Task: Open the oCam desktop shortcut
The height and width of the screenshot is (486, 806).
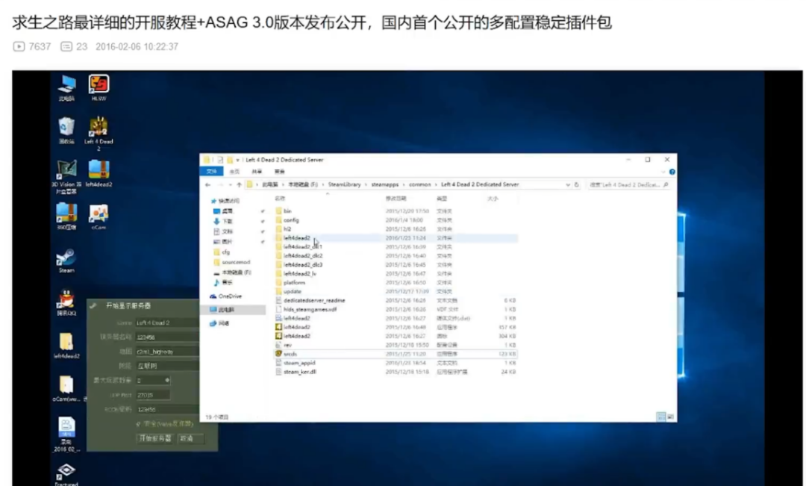Action: pyautogui.click(x=99, y=216)
